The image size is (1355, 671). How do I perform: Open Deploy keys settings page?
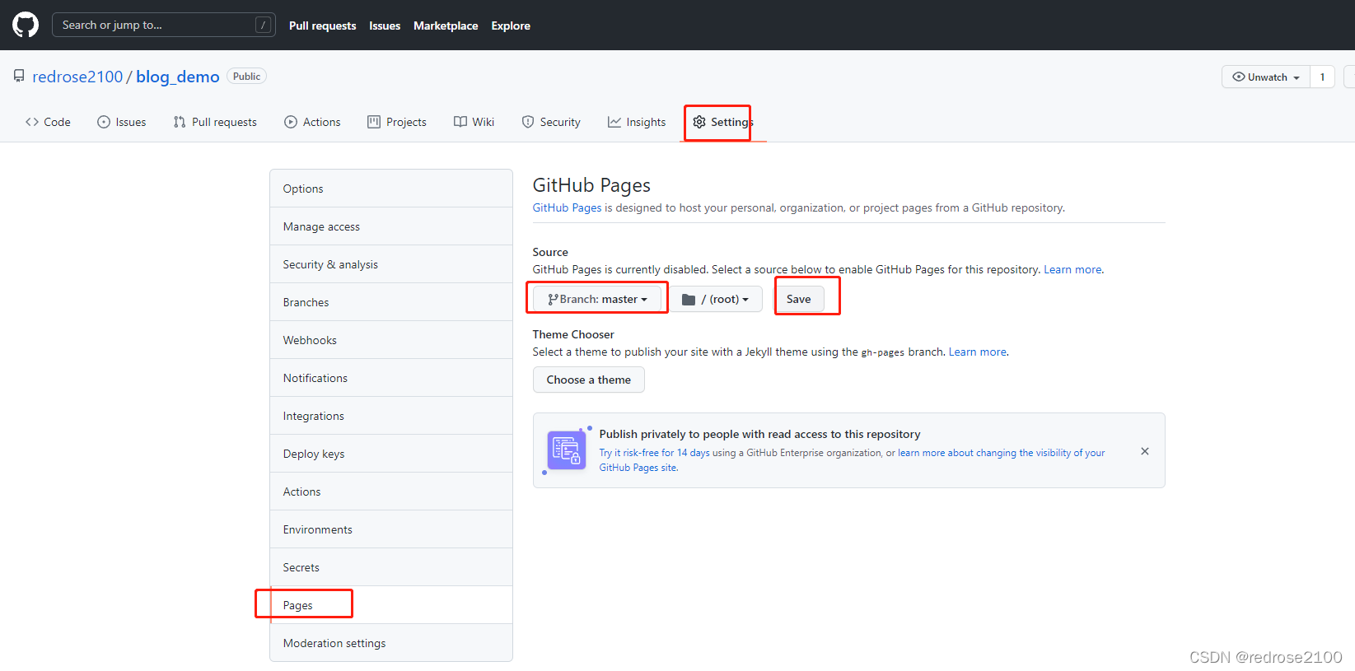coord(391,454)
